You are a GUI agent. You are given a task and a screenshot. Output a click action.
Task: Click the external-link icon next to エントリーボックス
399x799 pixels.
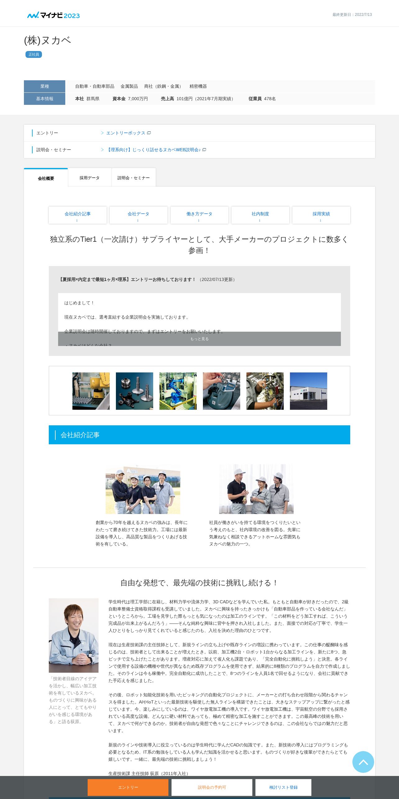149,133
